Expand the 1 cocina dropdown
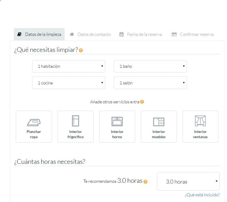 [x=69, y=83]
